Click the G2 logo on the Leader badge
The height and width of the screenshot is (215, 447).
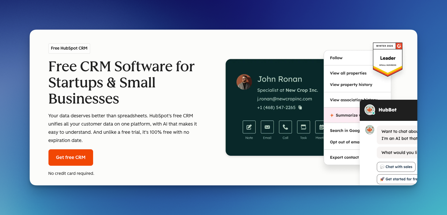pos(399,46)
